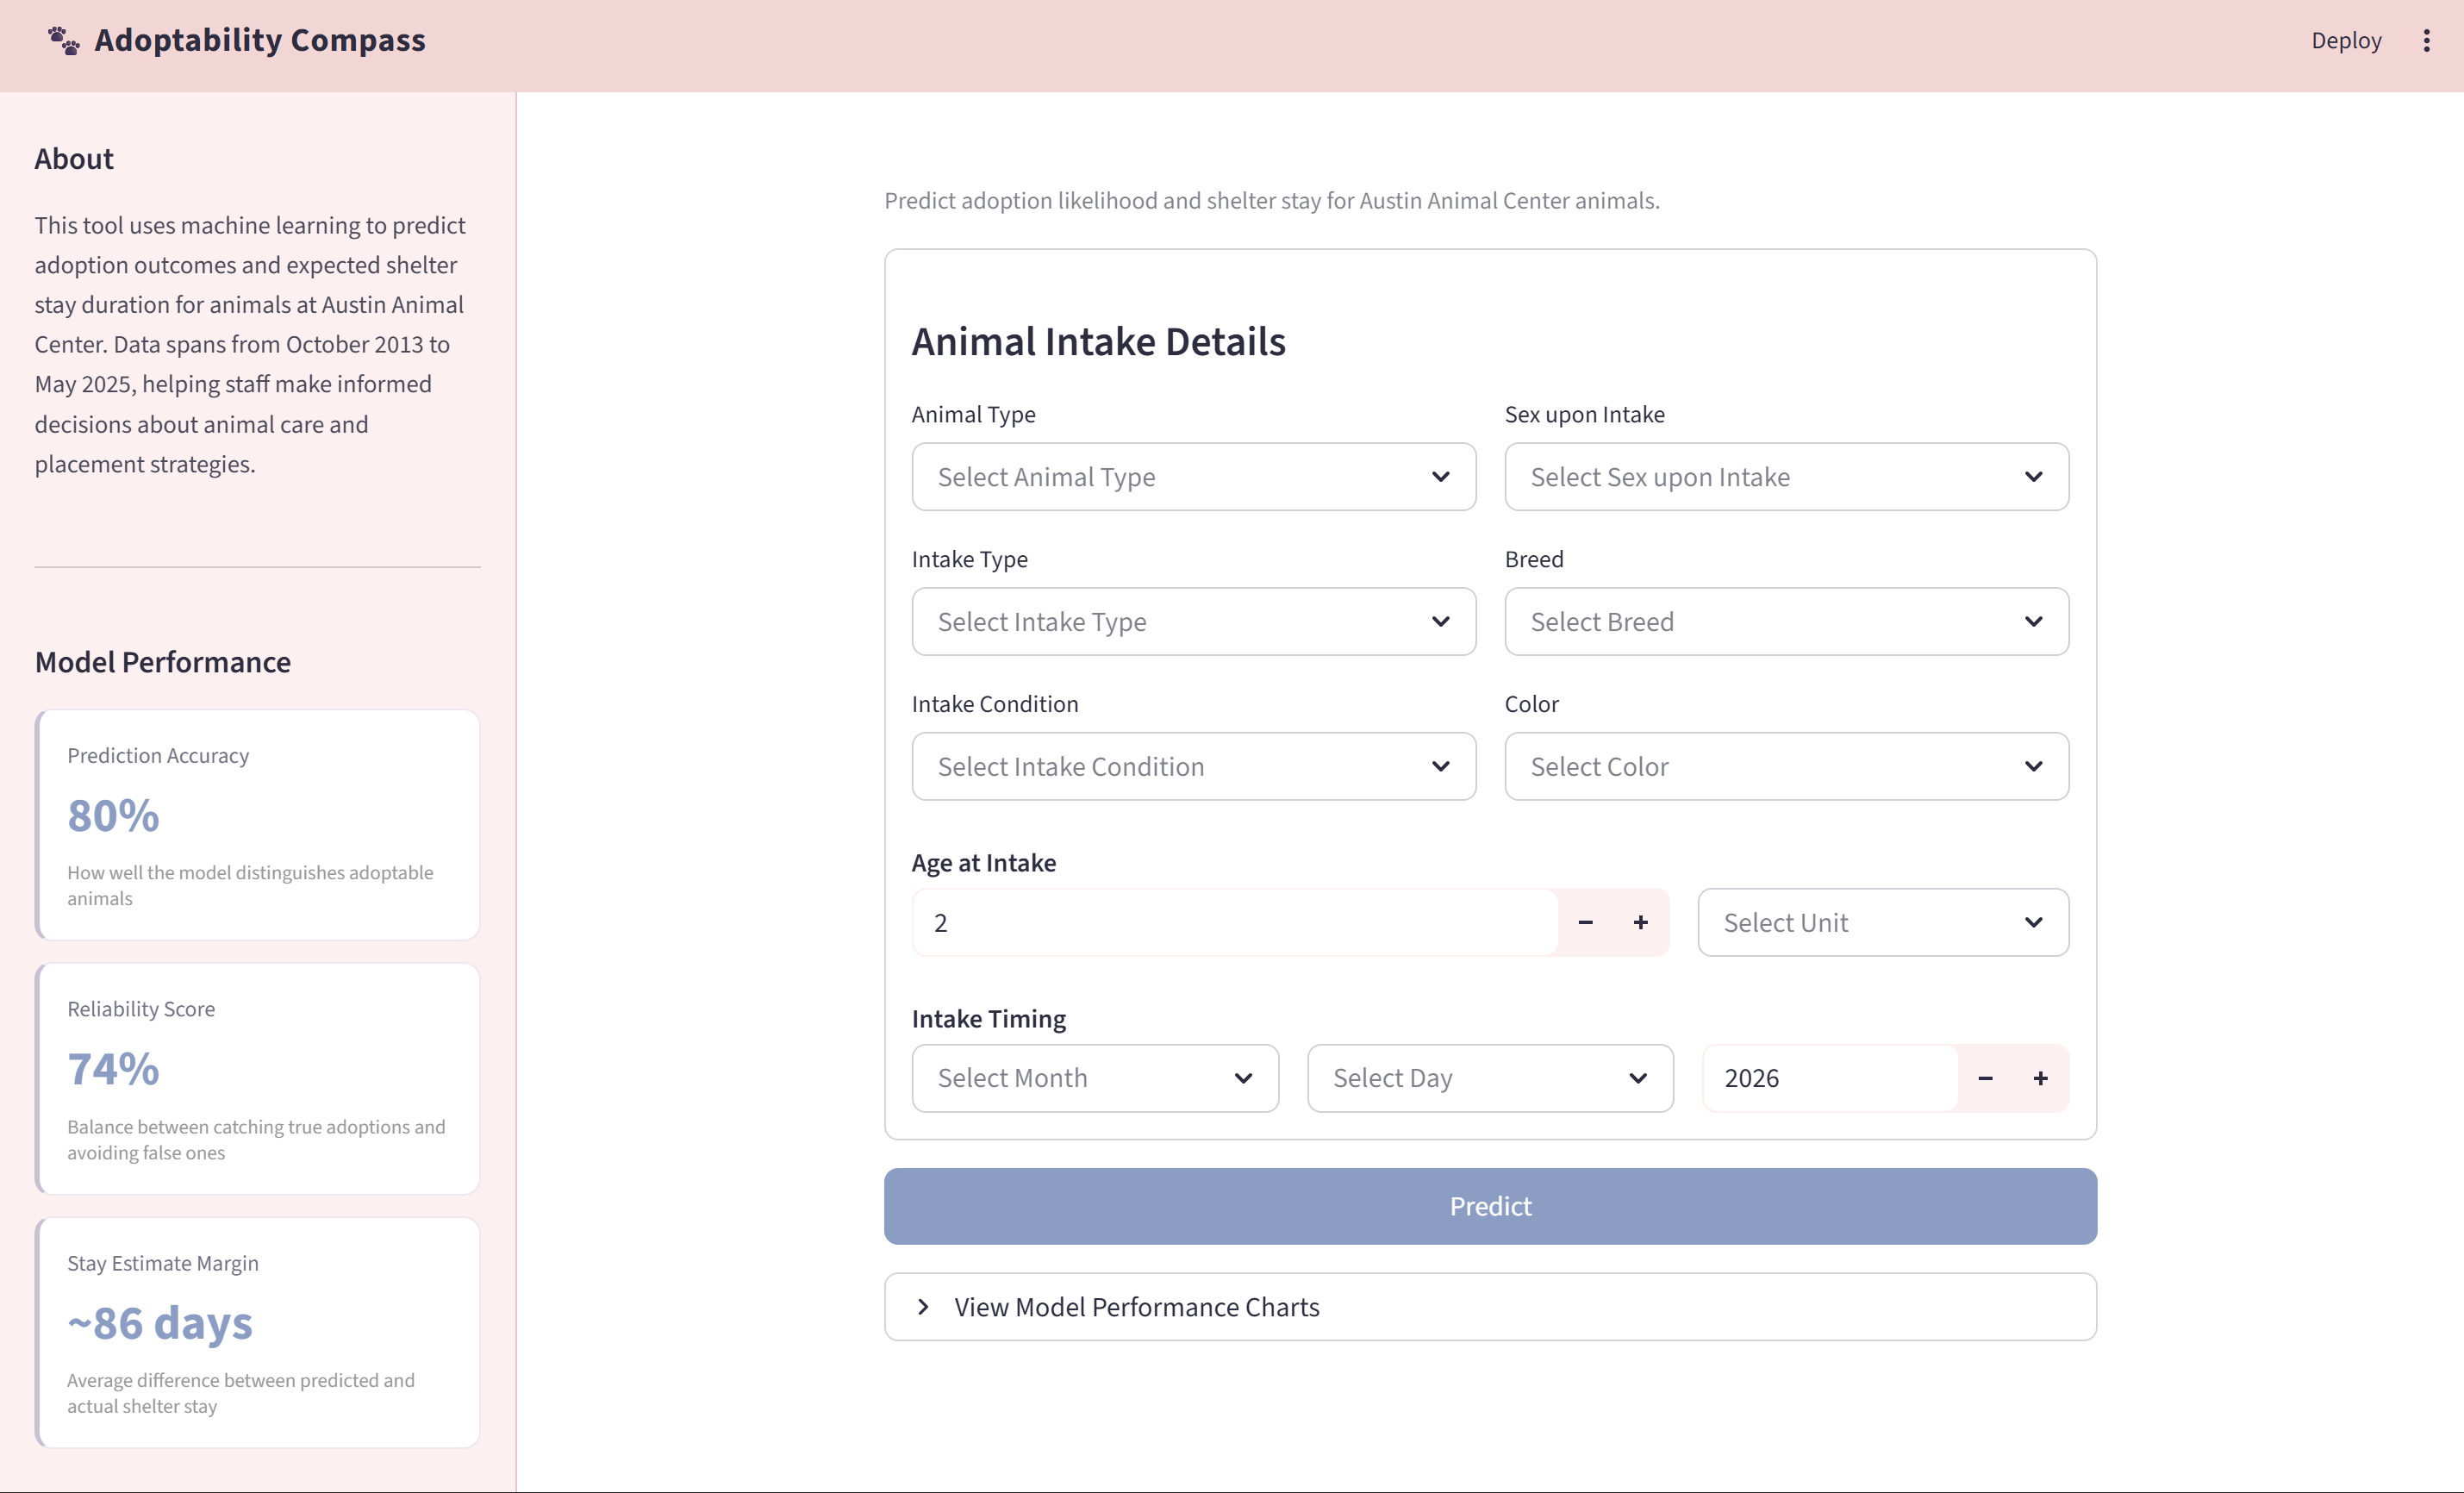This screenshot has width=2464, height=1493.
Task: Click the Age at Intake number field
Action: tap(1235, 922)
